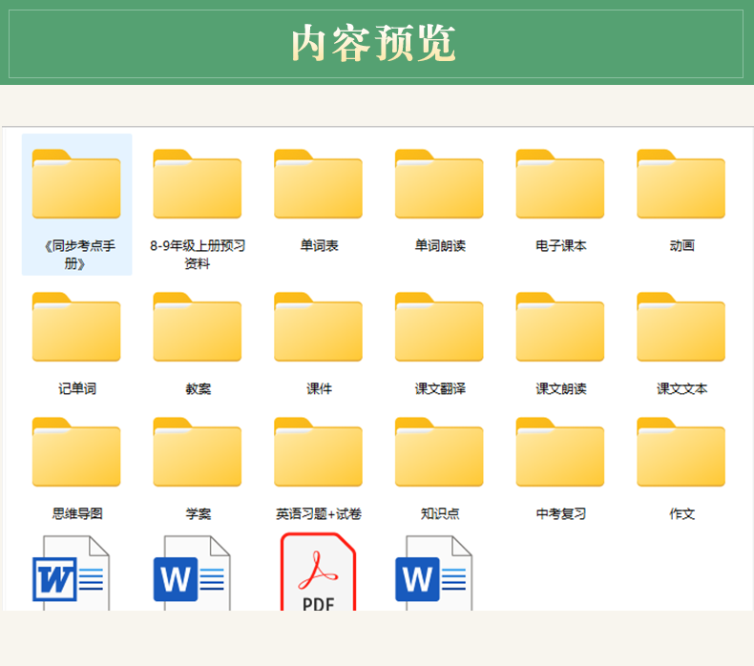
Task: Select the 课文朗读 folder icon
Action: [560, 327]
